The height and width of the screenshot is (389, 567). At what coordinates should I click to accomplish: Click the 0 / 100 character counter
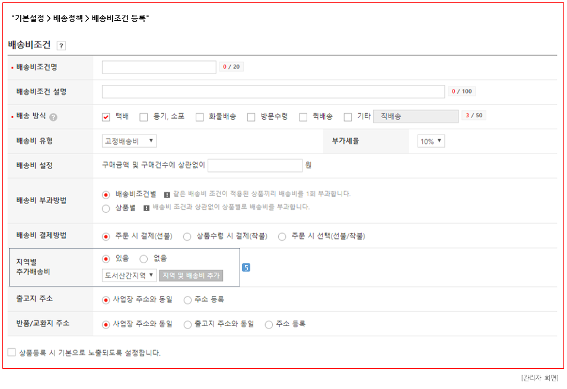(462, 91)
